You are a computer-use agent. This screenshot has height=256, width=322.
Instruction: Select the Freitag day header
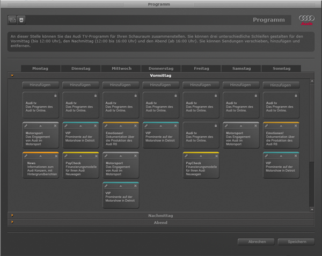click(x=201, y=68)
